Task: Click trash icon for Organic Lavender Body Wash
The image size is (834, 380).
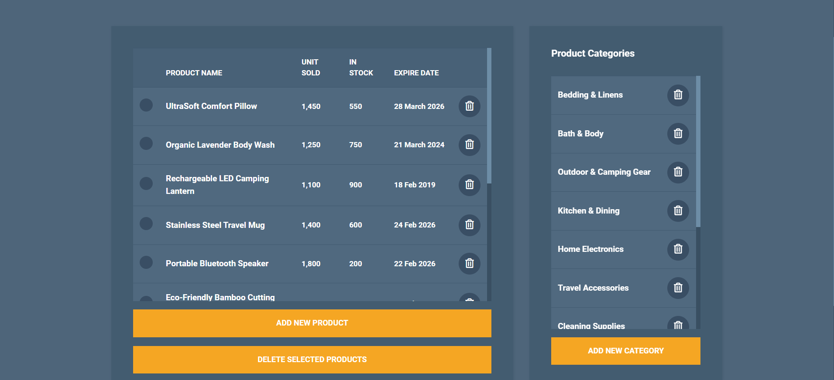Action: 469,145
